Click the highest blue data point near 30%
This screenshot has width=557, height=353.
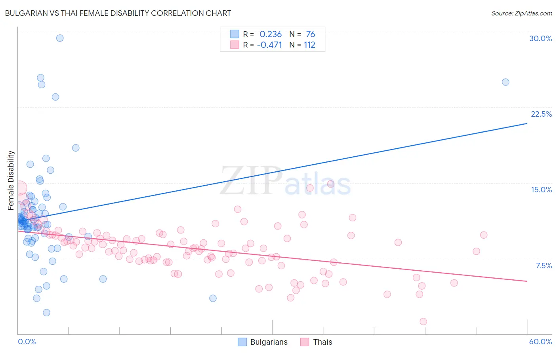60,38
